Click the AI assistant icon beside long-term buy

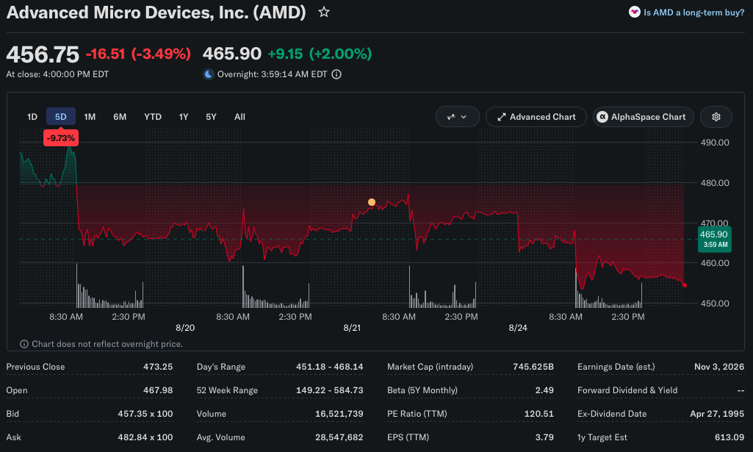point(635,12)
